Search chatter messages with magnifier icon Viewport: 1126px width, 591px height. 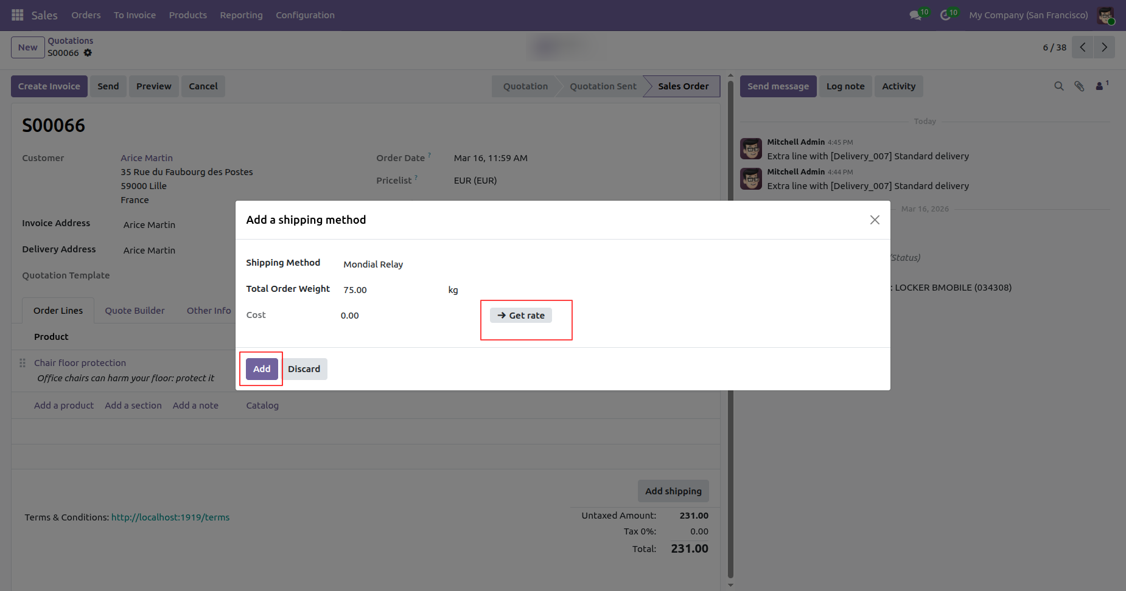coord(1059,86)
